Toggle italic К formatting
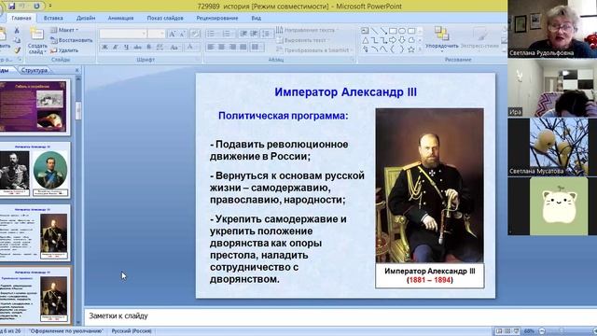This screenshot has height=336, width=597. 116,48
